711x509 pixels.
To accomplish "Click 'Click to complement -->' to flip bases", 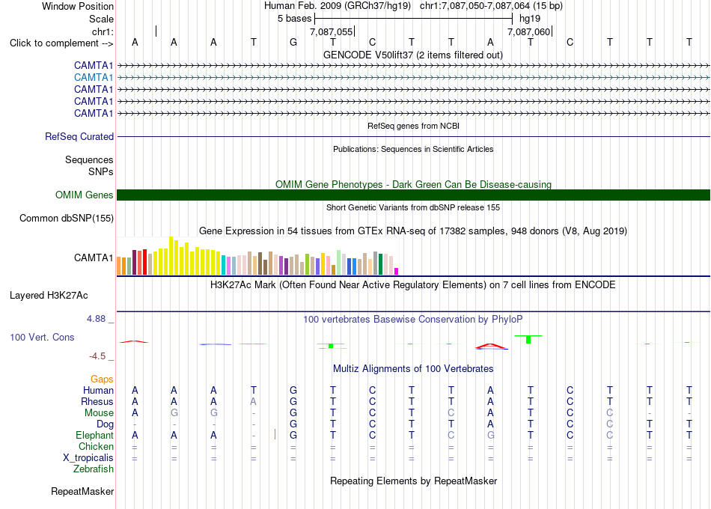I will [61, 43].
